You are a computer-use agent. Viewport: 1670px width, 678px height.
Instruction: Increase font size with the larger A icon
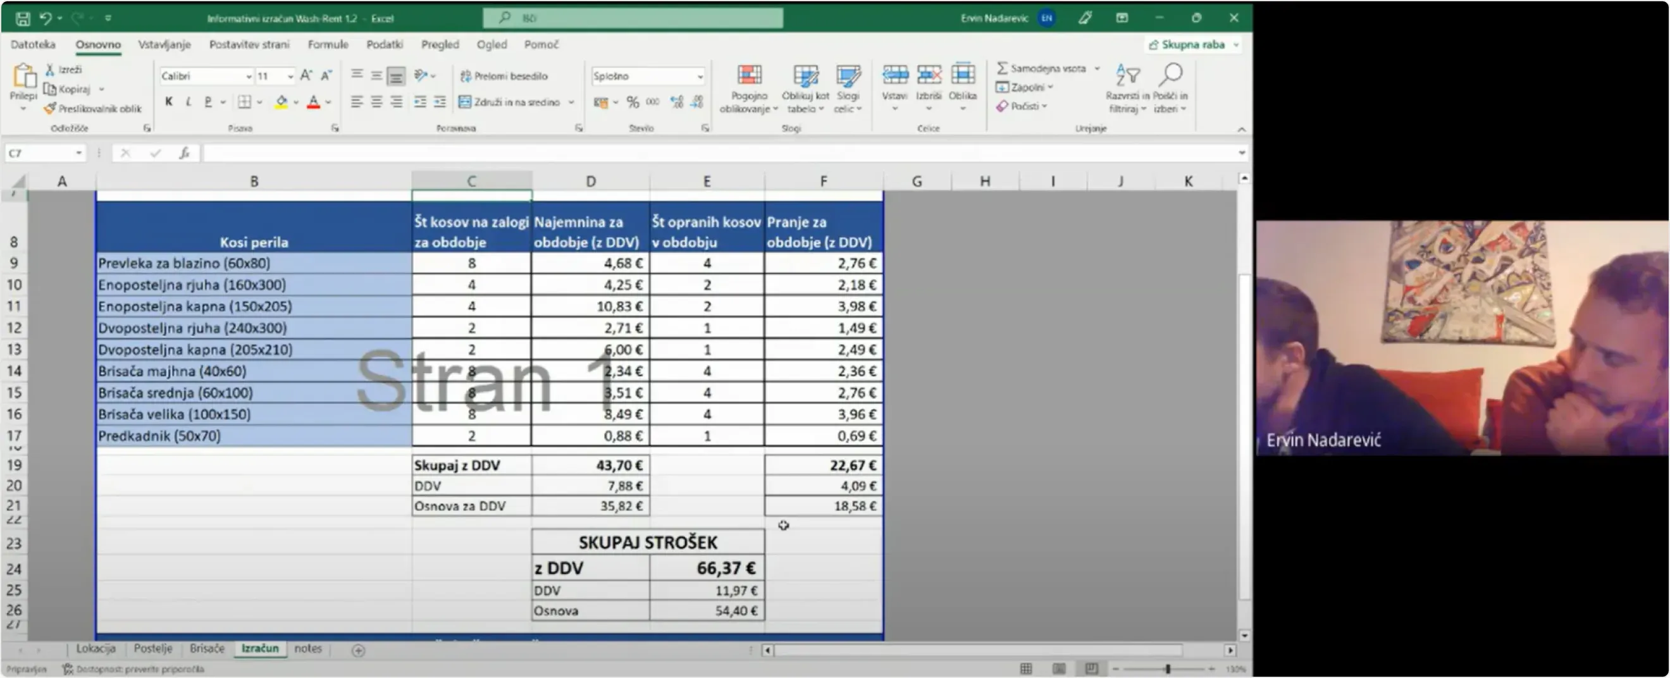[x=307, y=75]
